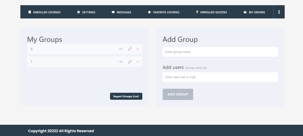Click the pencil edit icon for group 1

point(130,62)
